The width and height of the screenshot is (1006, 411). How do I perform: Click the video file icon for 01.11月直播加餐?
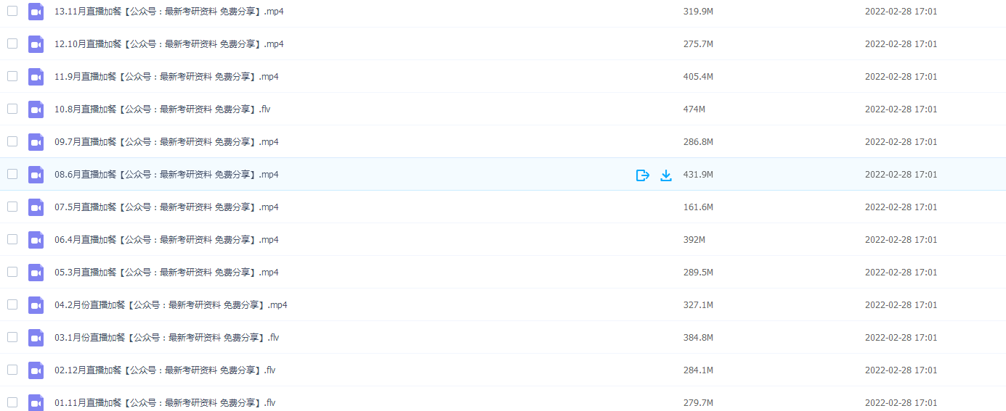(36, 403)
